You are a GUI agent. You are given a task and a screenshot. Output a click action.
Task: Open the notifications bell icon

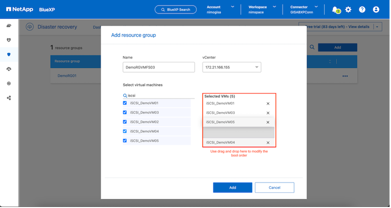pyautogui.click(x=335, y=9)
